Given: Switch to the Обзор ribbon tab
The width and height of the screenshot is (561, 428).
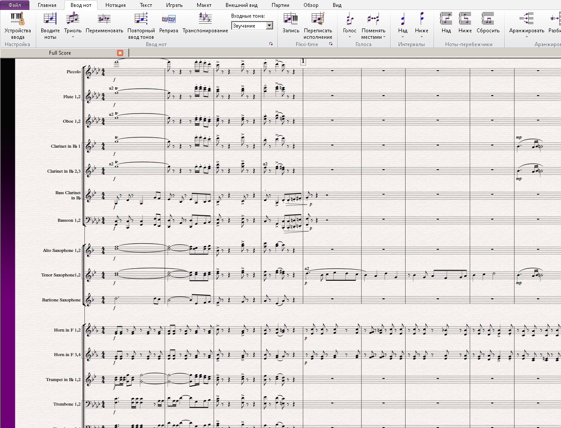Looking at the screenshot, I should click(311, 5).
